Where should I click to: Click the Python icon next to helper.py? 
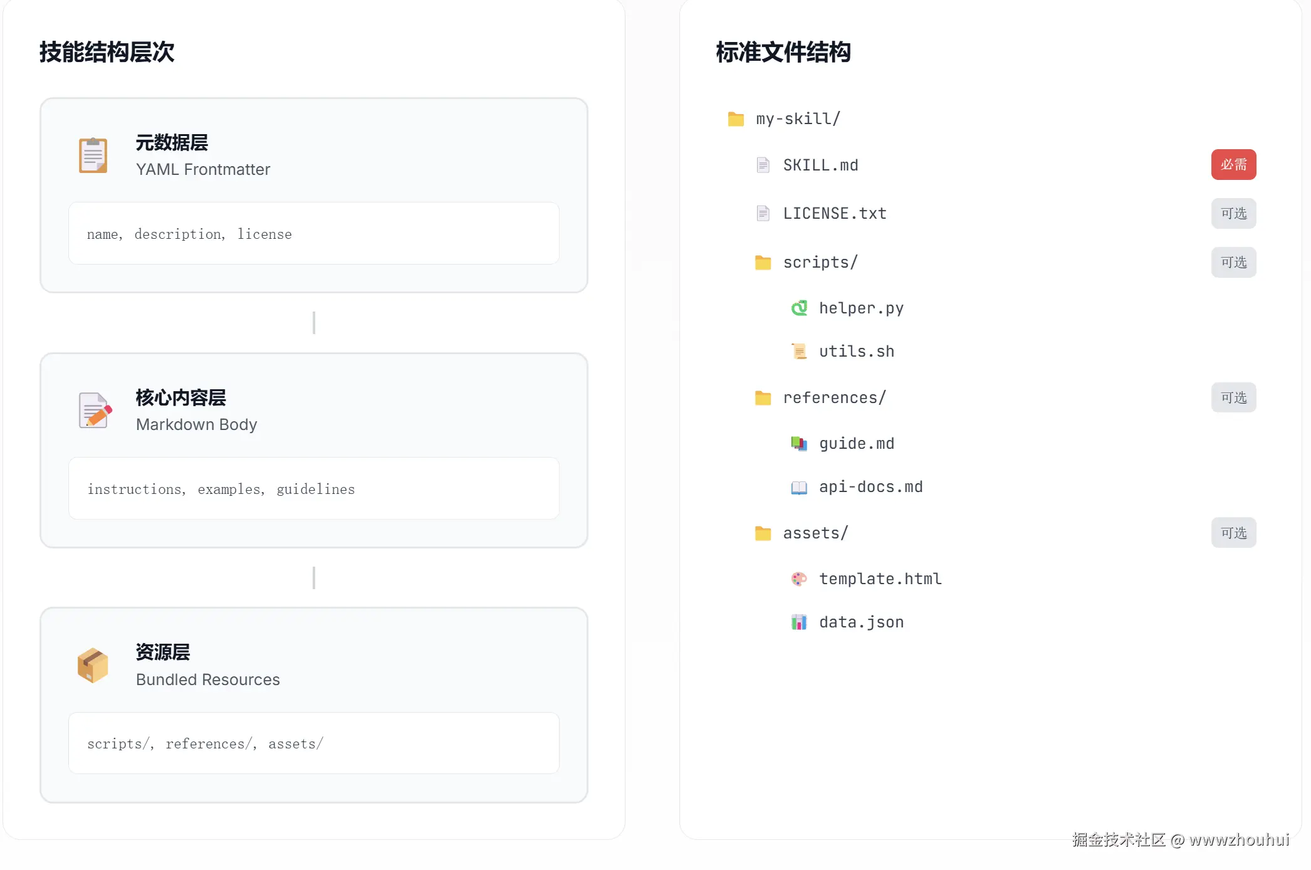point(799,308)
